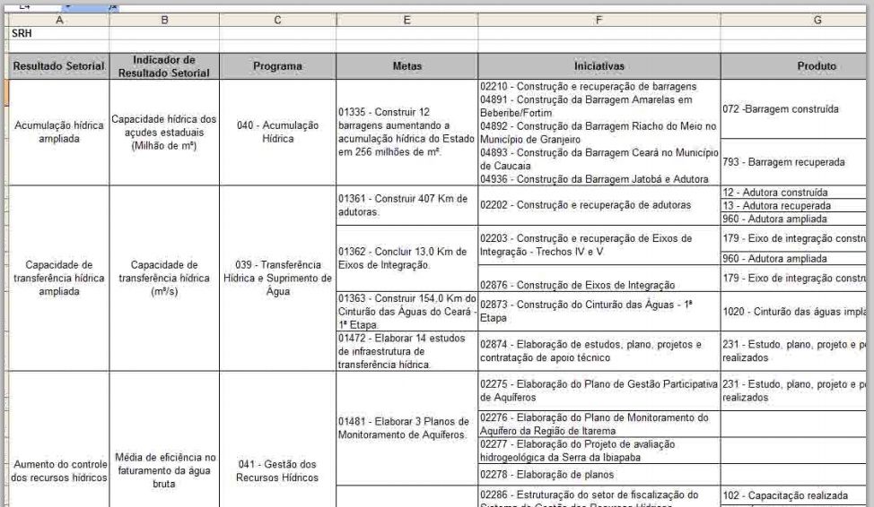The width and height of the screenshot is (874, 507).
Task: Click the cell containing SRH
Action: (x=57, y=31)
